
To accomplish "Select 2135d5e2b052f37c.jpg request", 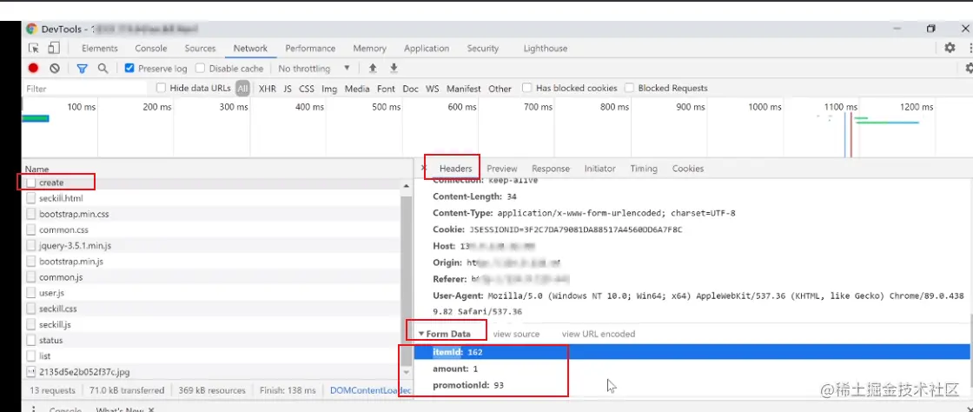I will pyautogui.click(x=214, y=372).
